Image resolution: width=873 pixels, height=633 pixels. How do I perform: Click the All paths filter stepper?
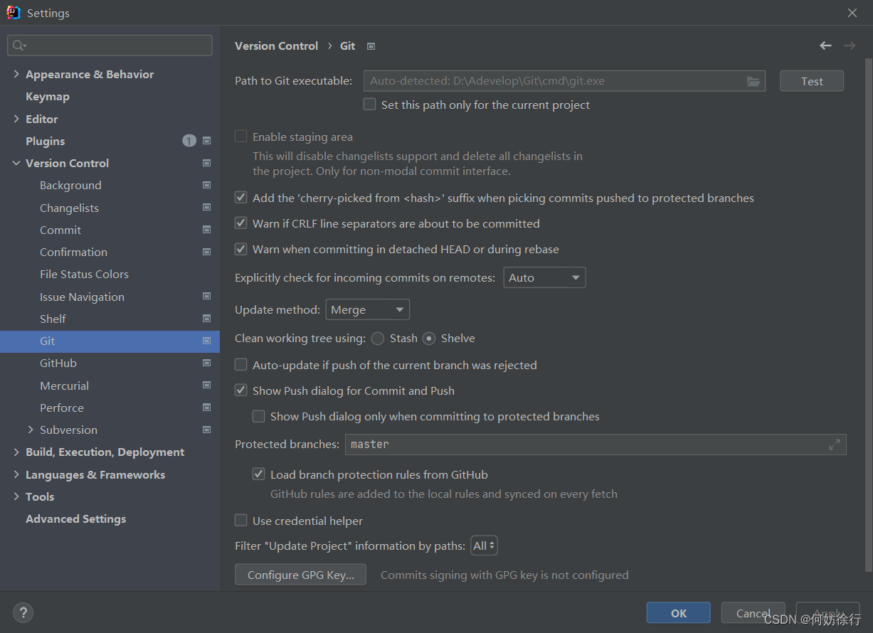pos(484,546)
